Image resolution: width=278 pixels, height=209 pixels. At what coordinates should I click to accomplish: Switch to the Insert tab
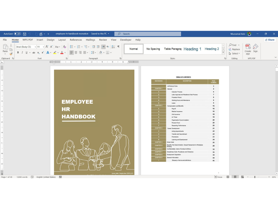point(40,40)
